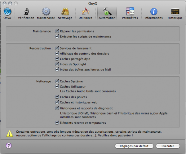The height and width of the screenshot is (154, 186).
Task: Click the purple help question mark
Action: [x=9, y=146]
